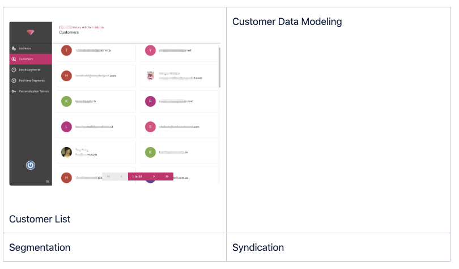
Task: Click the green K avatar in left column
Action: tap(67, 101)
